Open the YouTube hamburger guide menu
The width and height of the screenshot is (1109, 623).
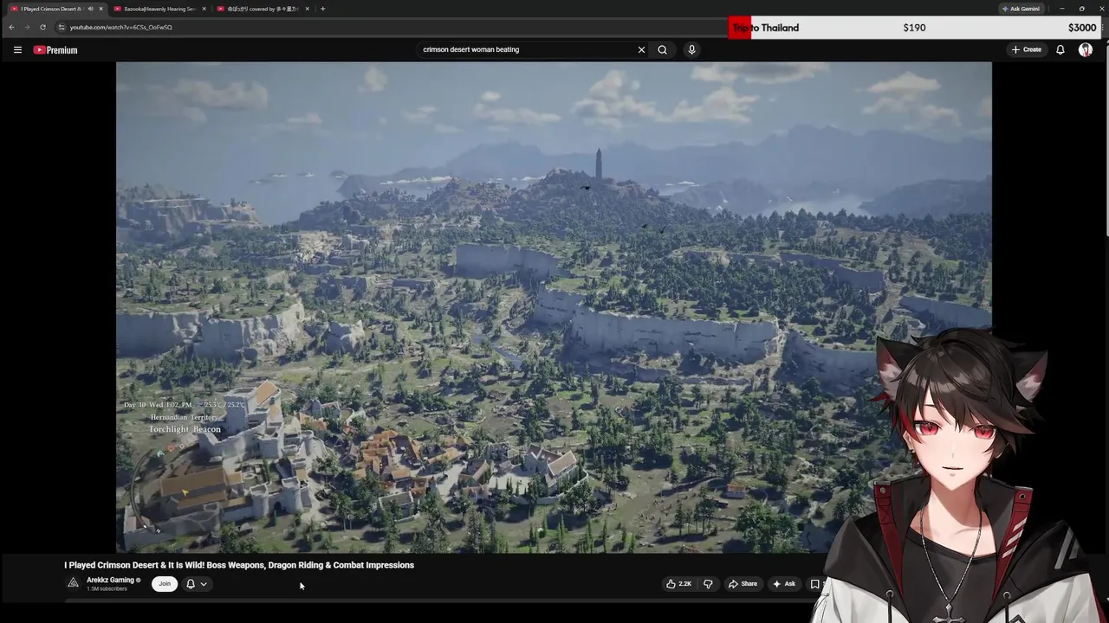click(17, 50)
